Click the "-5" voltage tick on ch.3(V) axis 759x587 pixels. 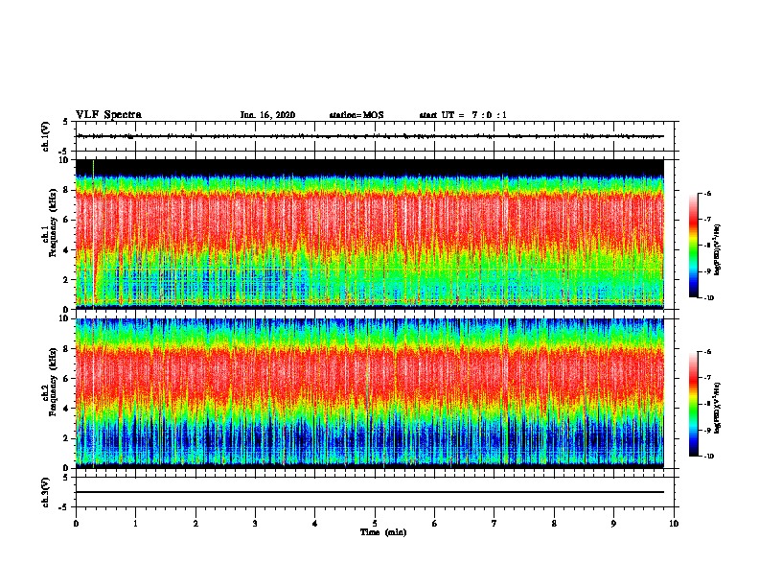point(63,507)
